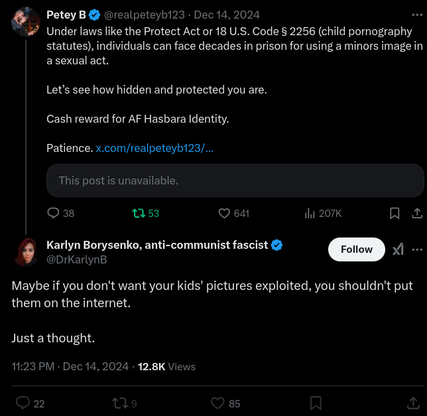Bookmark Karlyn's post
The image size is (427, 416).
tap(316, 403)
